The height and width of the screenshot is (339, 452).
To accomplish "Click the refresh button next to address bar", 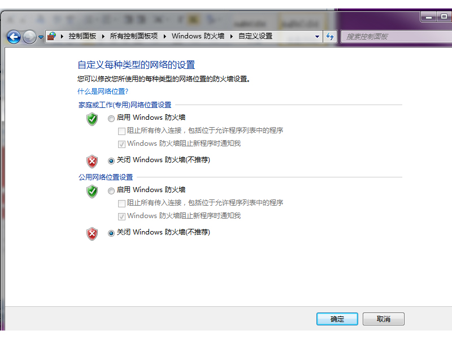I will pyautogui.click(x=330, y=37).
